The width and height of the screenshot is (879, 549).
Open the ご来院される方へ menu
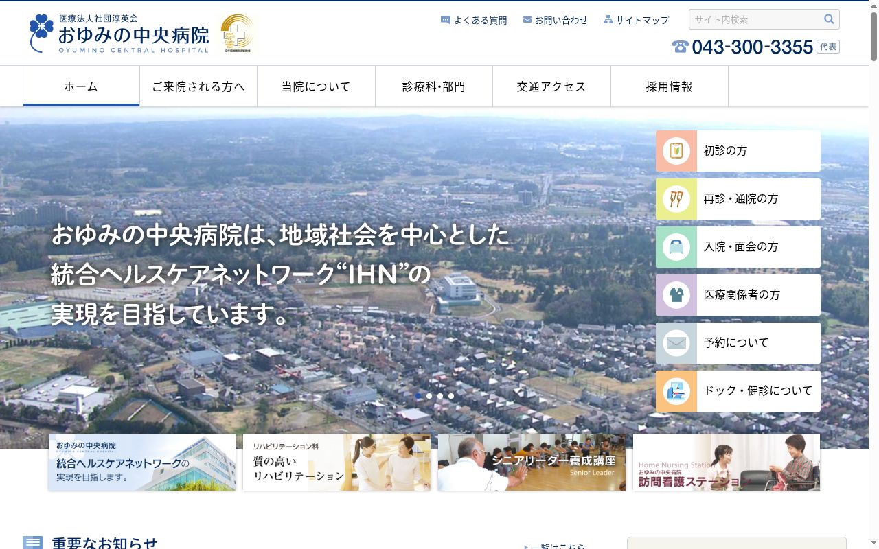click(x=198, y=86)
